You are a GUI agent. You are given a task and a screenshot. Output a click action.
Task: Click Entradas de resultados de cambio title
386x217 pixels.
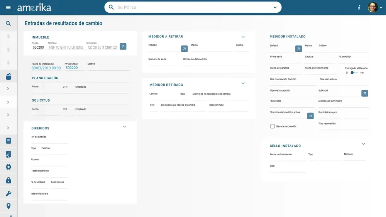tap(64, 23)
